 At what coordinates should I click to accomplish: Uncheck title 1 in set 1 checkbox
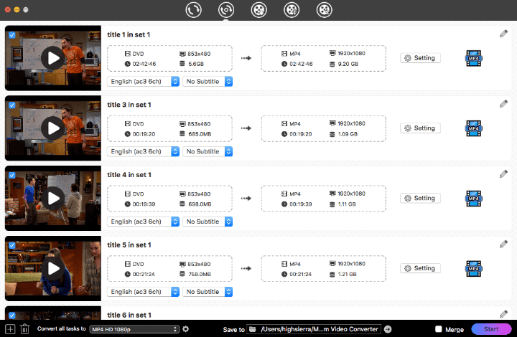click(12, 35)
